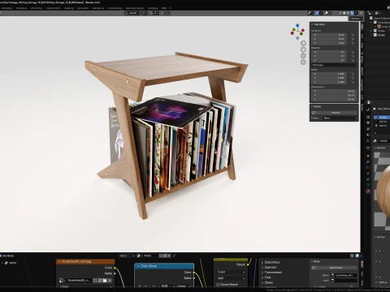Toggle camera view gizmo button
Viewport: 390px width, 292px height.
tap(303, 56)
